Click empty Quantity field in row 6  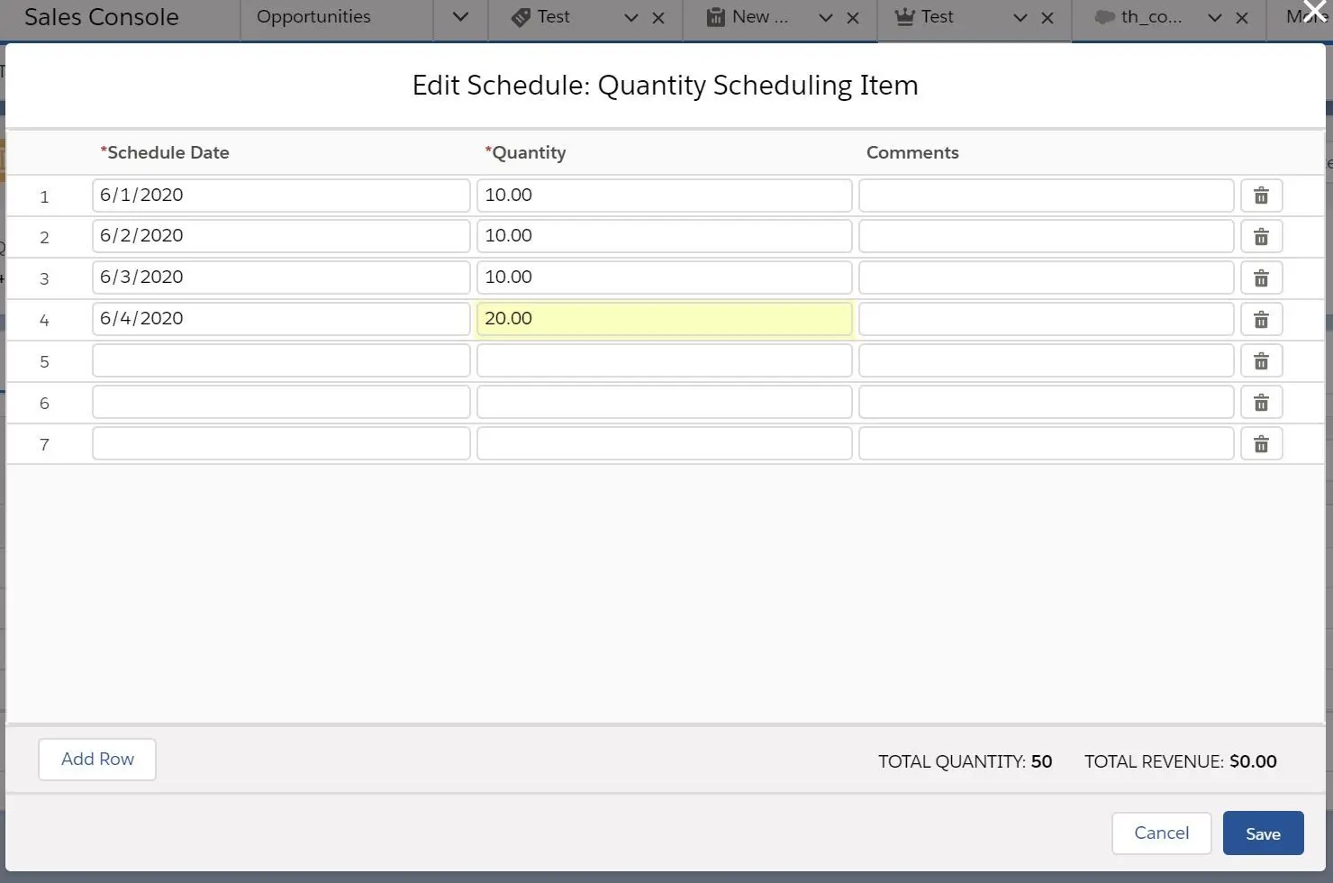tap(665, 402)
